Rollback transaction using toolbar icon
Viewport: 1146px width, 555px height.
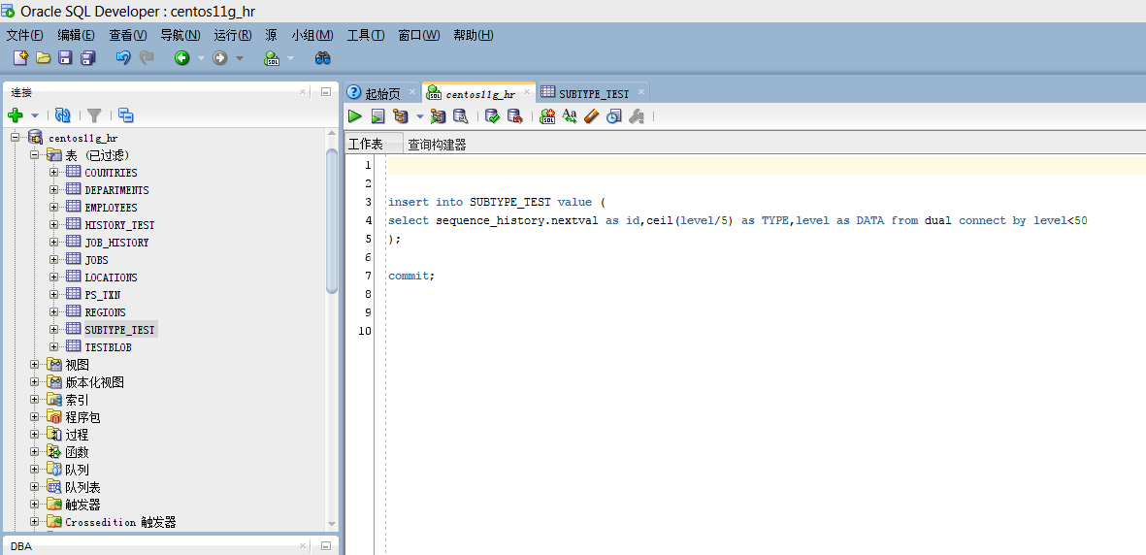coord(515,115)
